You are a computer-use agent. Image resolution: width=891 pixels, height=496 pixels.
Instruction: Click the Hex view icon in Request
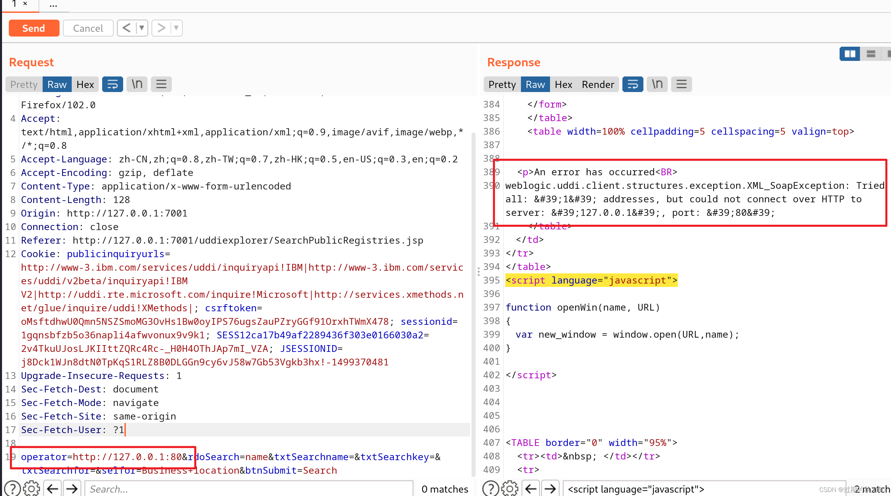click(x=85, y=84)
